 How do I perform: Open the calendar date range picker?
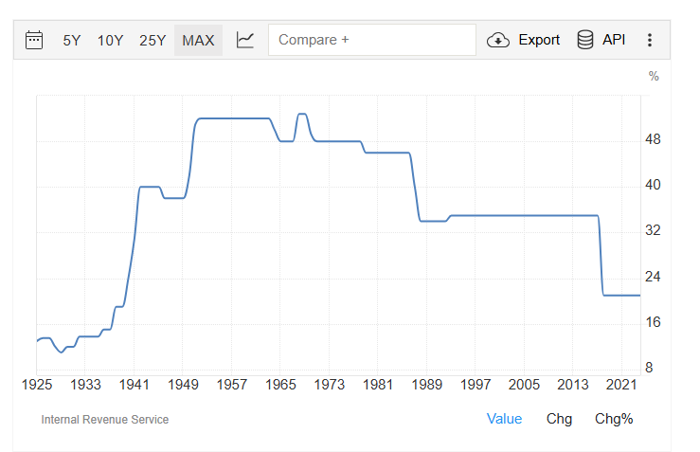tap(34, 40)
